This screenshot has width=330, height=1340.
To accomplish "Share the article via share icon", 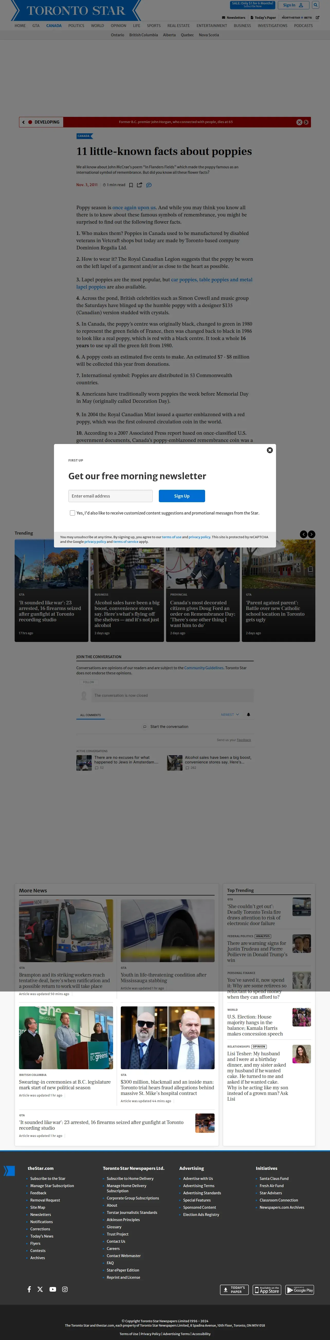I will coord(139,185).
